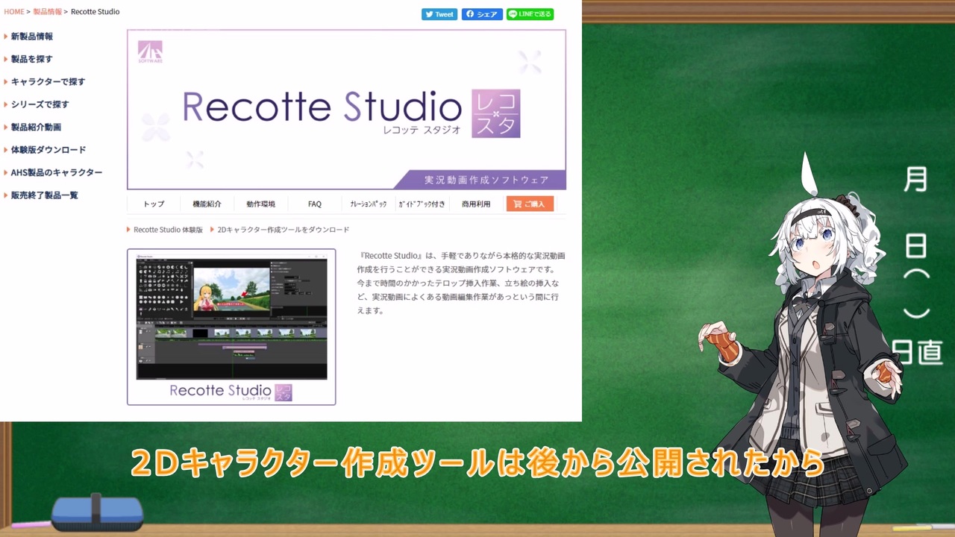Click the product description paragraph text

[x=460, y=283]
